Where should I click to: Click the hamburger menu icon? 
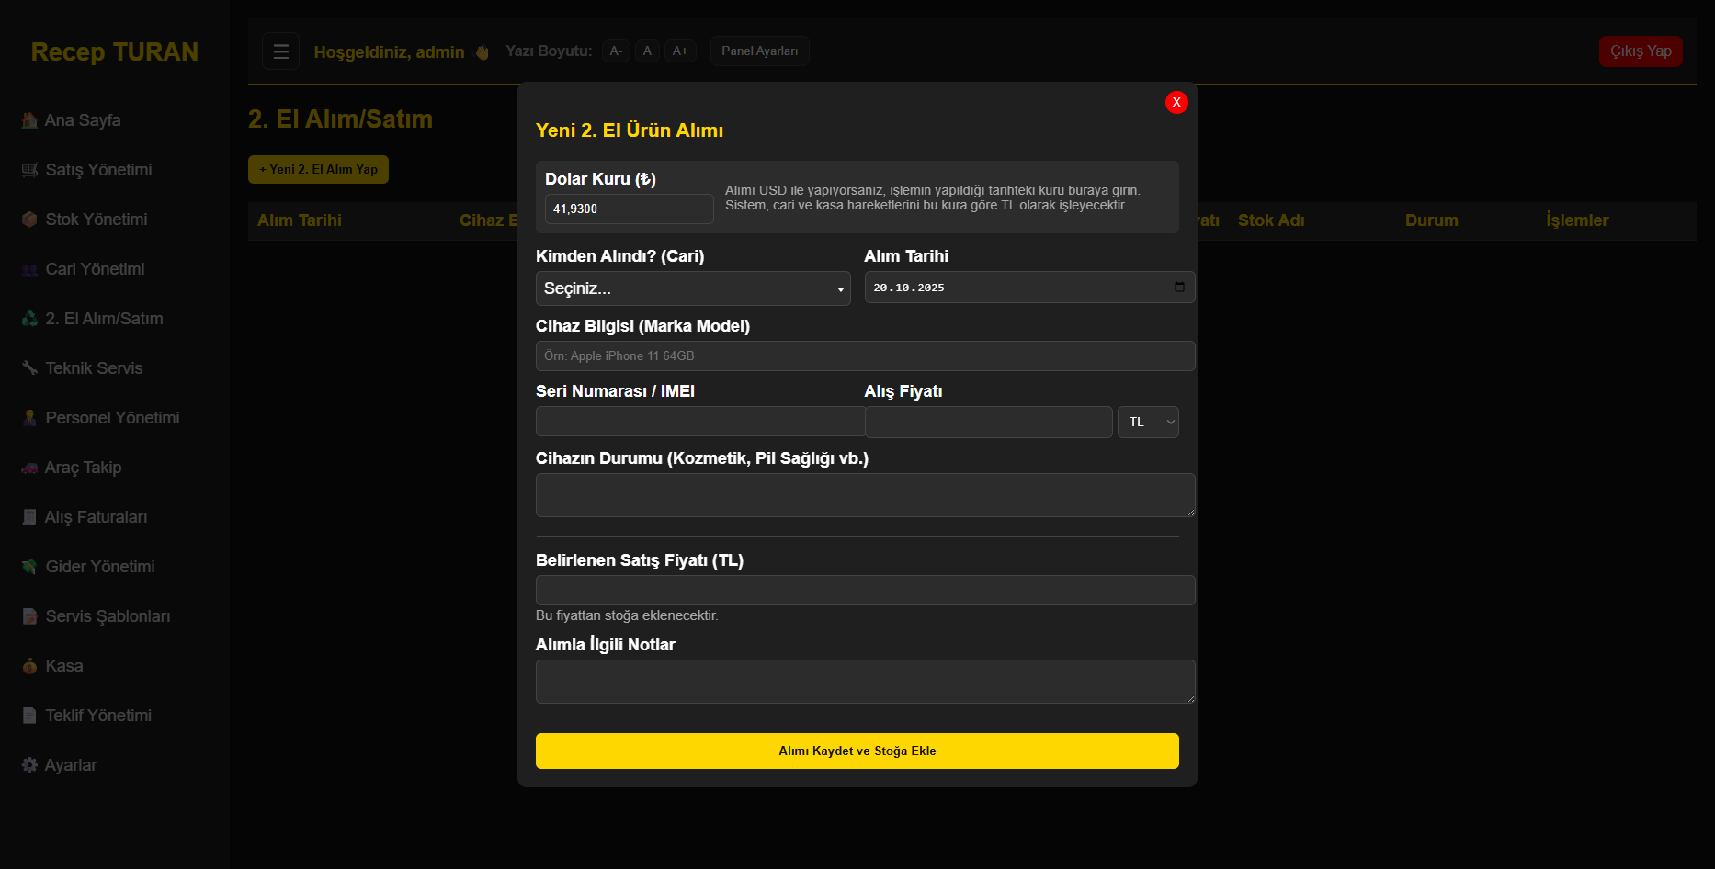point(281,51)
